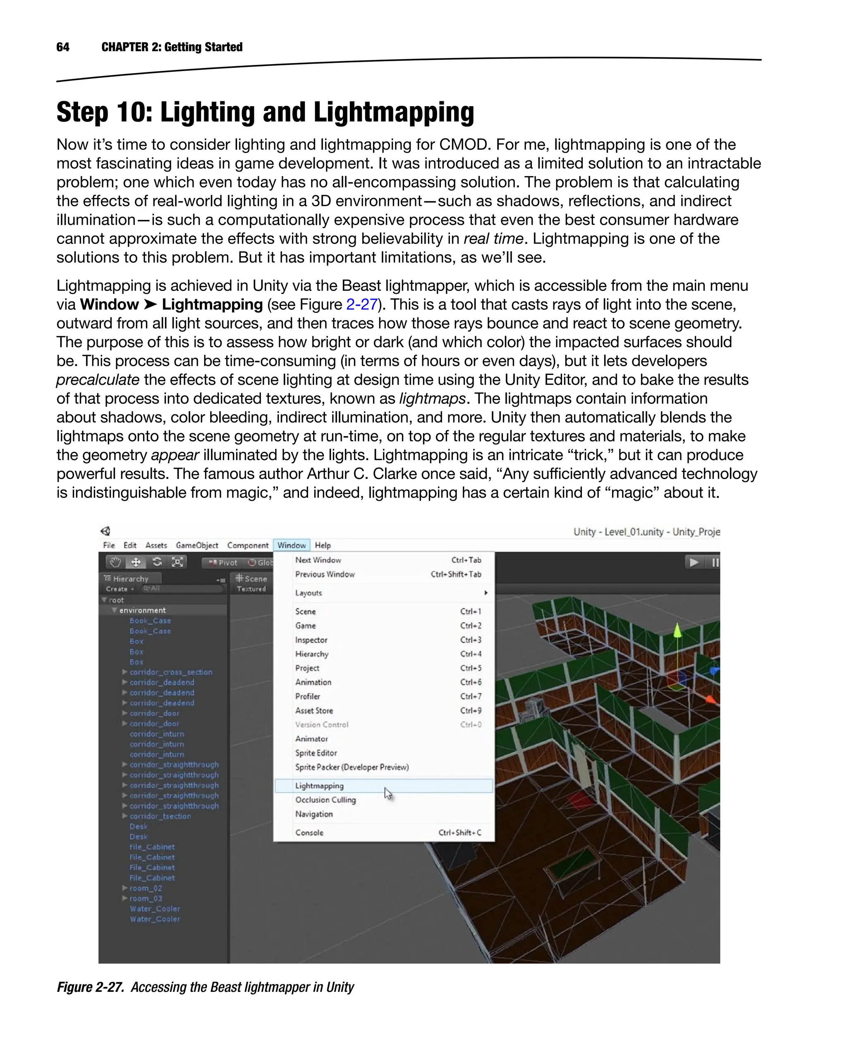Viewport: 847px width, 1044px height.
Task: Toggle the Pivot handle position button
Action: (x=223, y=563)
